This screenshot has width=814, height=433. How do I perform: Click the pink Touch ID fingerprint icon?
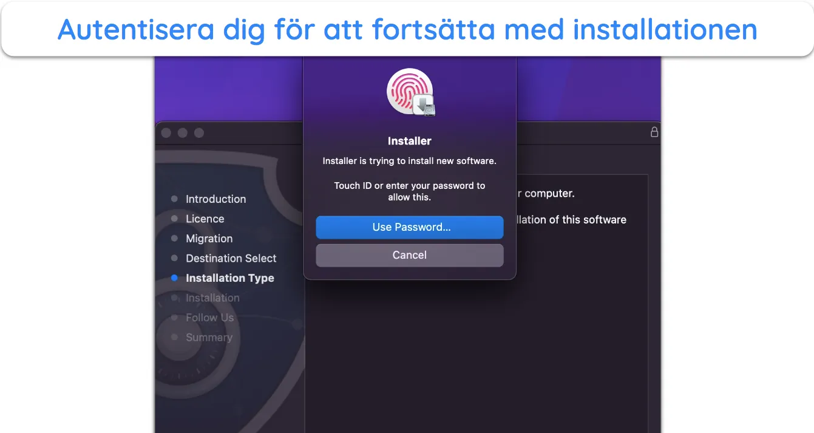[x=409, y=90]
